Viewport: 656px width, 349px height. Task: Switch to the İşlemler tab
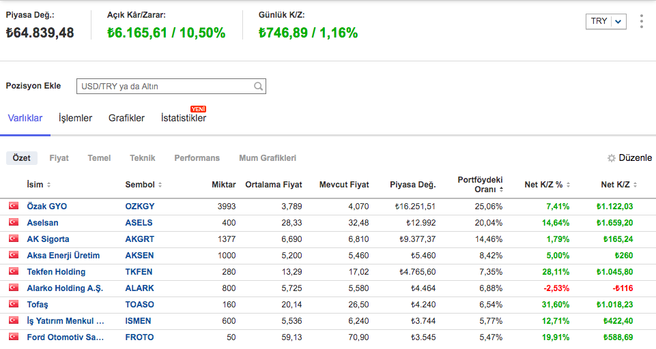tap(75, 118)
